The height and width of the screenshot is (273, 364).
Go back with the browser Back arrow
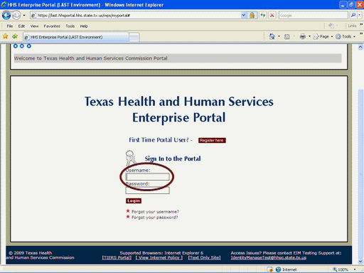[6, 16]
